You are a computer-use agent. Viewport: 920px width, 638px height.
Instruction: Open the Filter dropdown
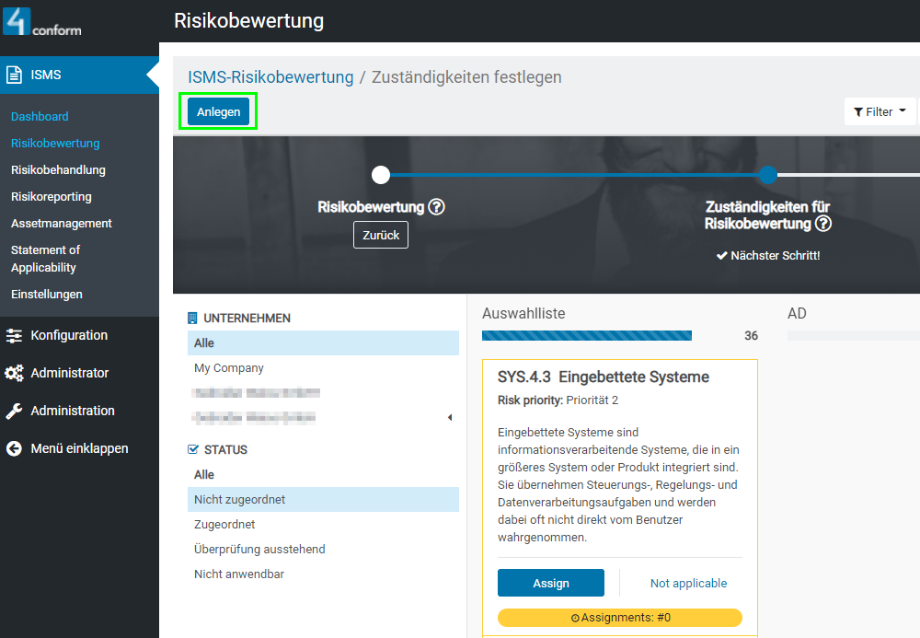point(880,111)
